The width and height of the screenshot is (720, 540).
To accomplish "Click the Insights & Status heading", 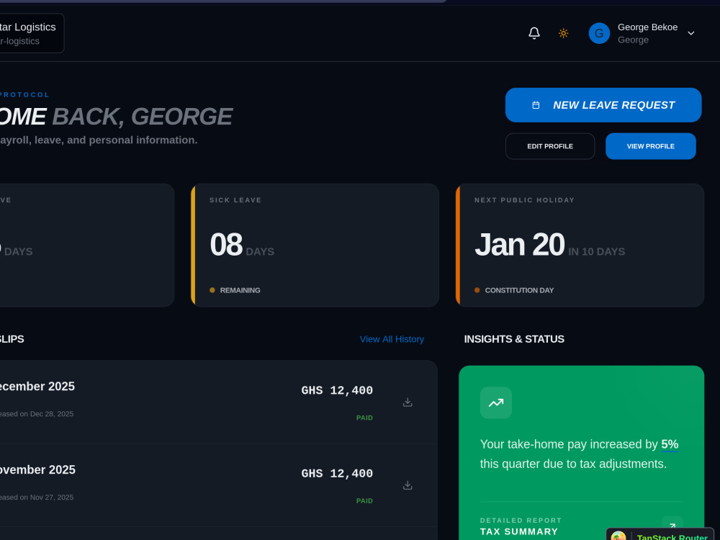I will tap(514, 339).
